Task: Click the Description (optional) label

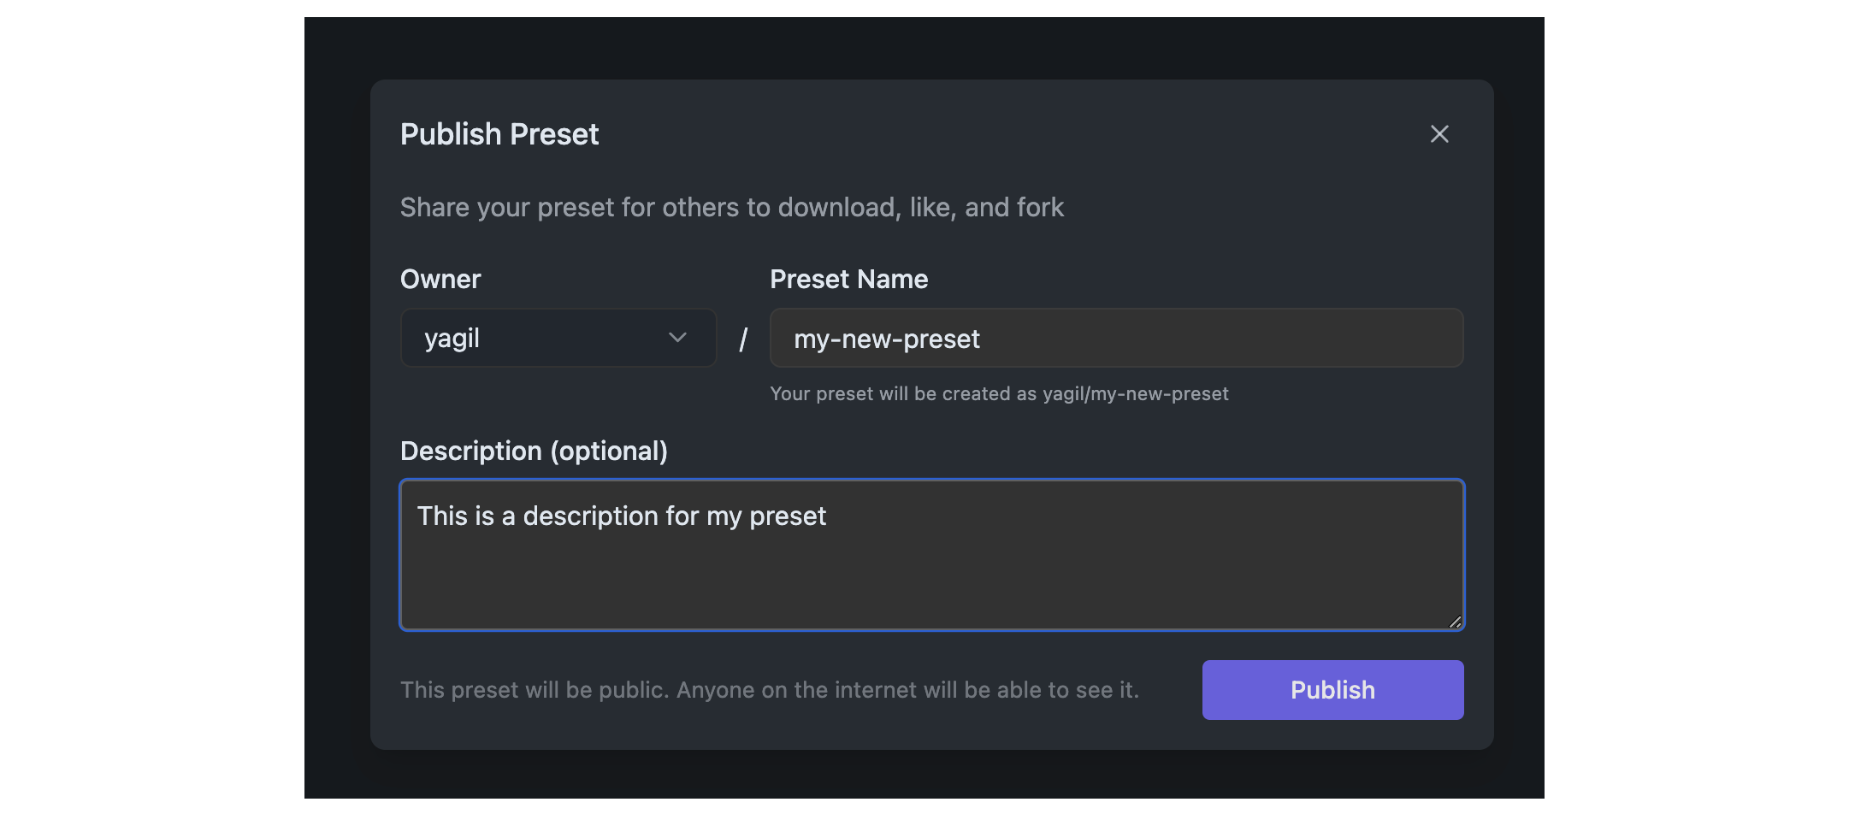Action: click(x=534, y=451)
